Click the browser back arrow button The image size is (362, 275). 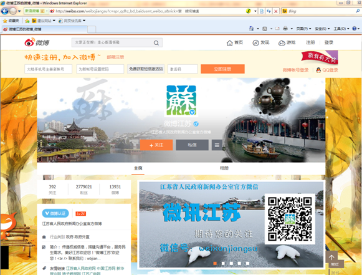(x=4, y=11)
